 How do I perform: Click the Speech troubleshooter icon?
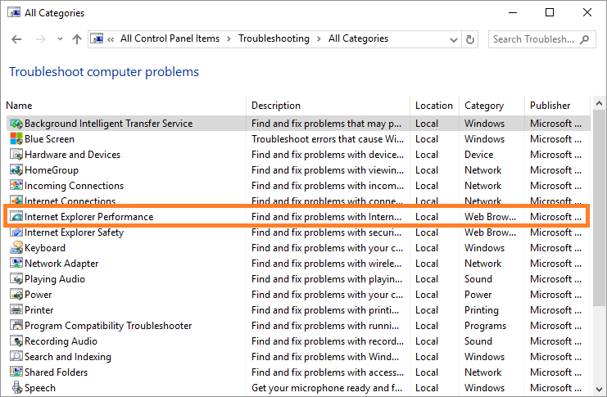[x=16, y=388]
